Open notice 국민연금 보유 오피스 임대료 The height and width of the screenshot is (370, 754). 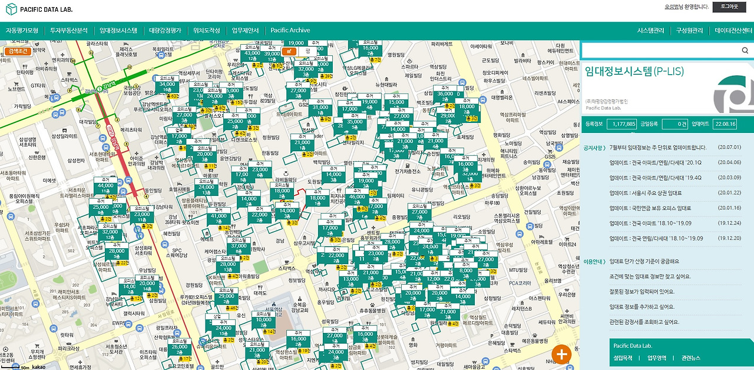click(x=650, y=208)
